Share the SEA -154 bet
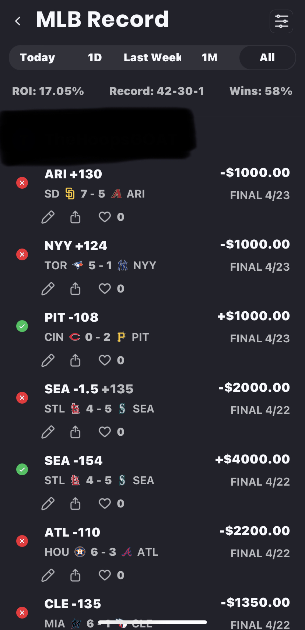This screenshot has height=630, width=305. pos(75,503)
